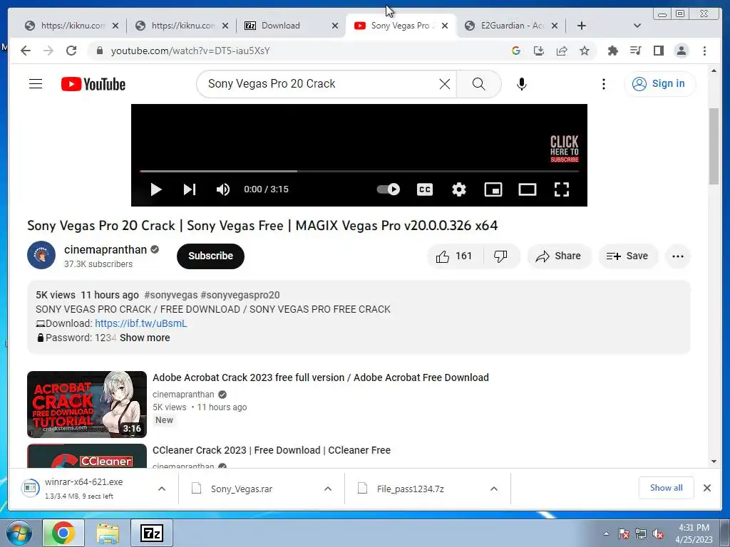This screenshot has width=730, height=547.
Task: Expand options for File_pass1234.7z download
Action: (x=494, y=489)
